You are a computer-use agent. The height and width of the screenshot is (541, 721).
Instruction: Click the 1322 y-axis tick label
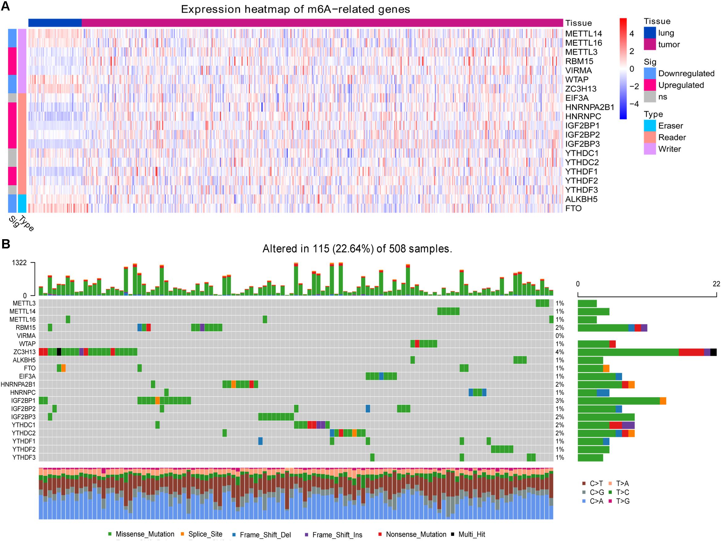[19, 263]
